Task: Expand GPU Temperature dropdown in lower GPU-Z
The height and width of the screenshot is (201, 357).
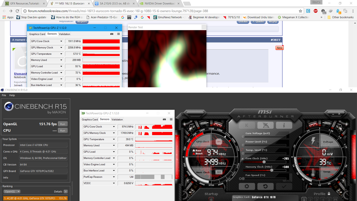Action: 114,139
